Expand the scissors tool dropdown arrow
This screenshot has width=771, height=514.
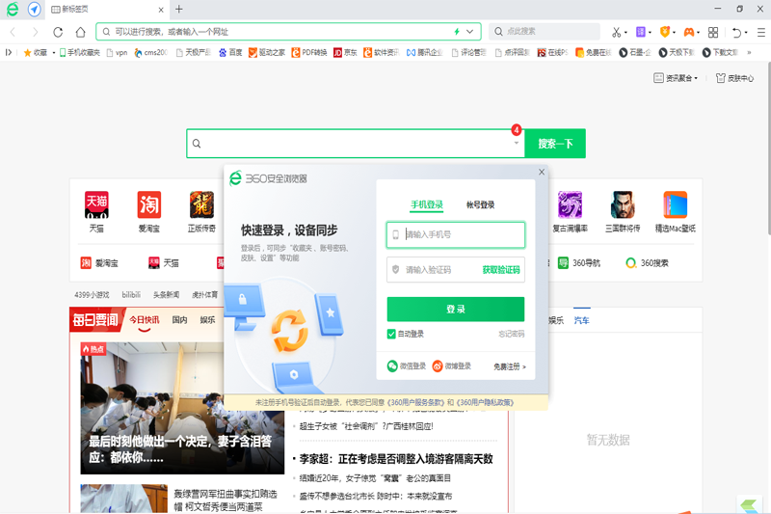tap(626, 32)
